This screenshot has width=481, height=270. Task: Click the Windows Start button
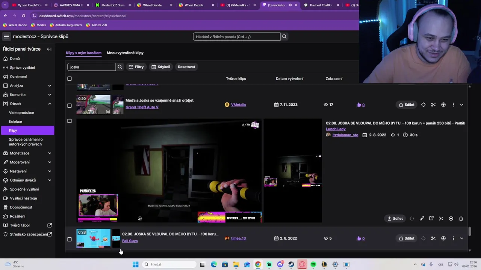point(136,264)
